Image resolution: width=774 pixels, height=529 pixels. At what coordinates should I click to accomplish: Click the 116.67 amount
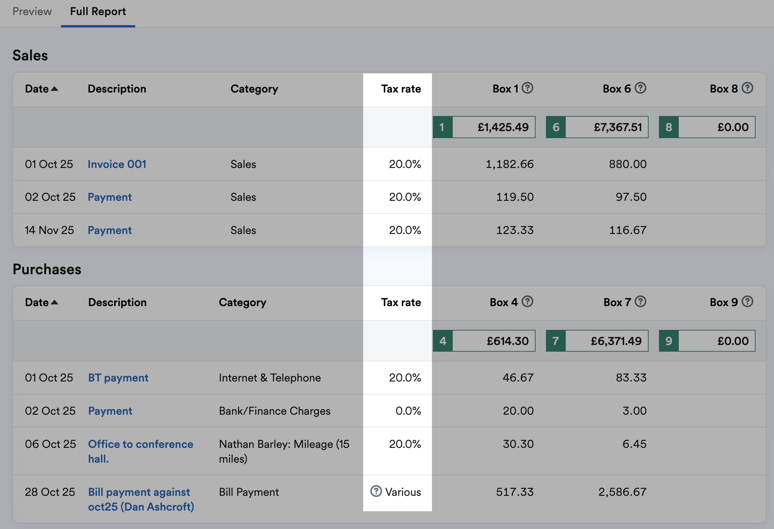pyautogui.click(x=628, y=230)
